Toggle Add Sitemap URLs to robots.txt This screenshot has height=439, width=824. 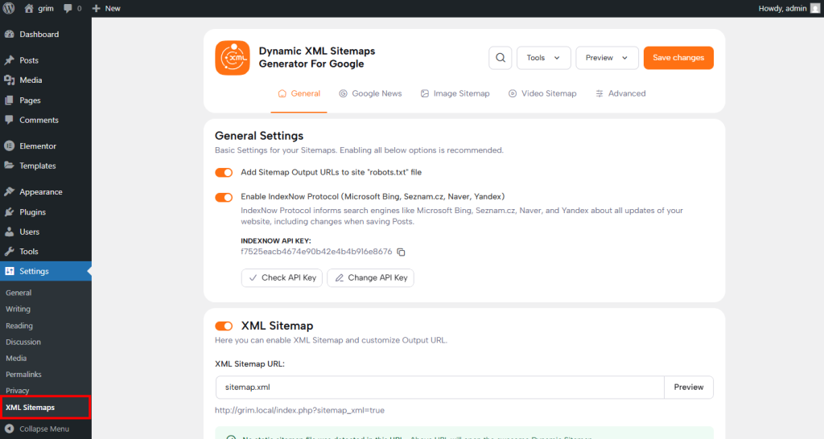(x=224, y=173)
